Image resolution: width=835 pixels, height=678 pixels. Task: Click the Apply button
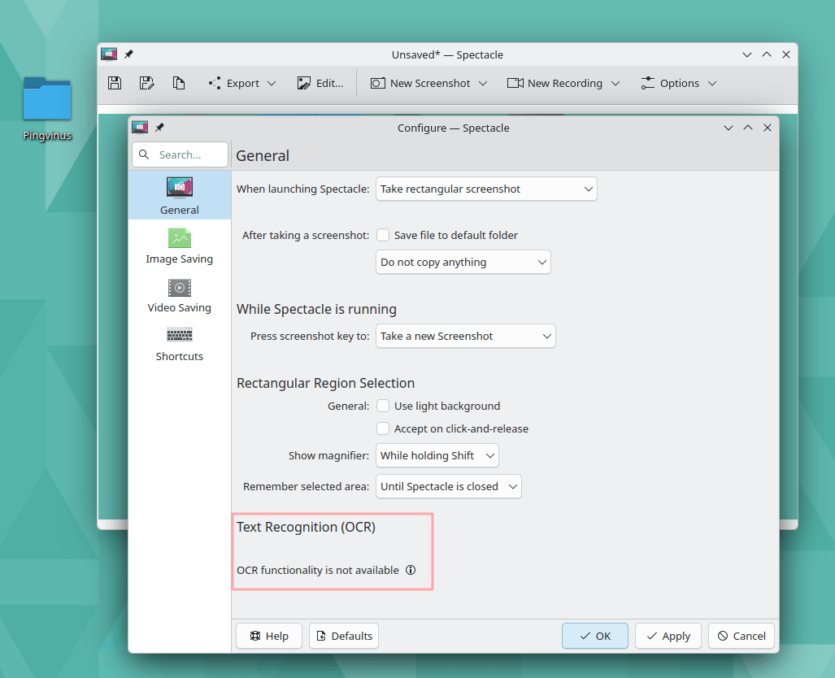pyautogui.click(x=668, y=636)
